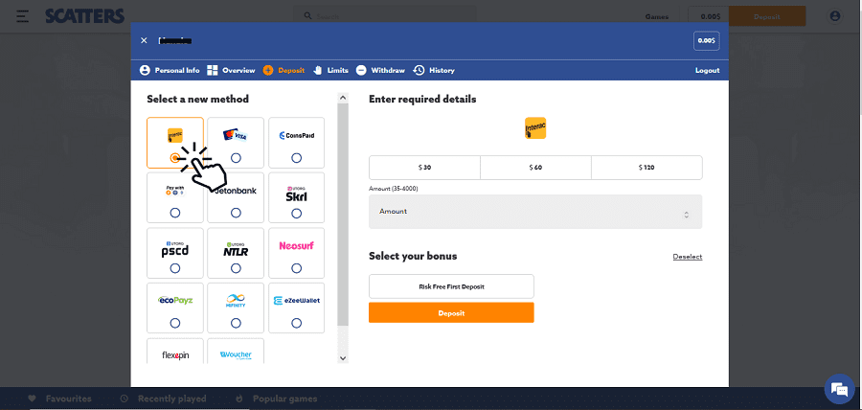The width and height of the screenshot is (862, 410).
Task: Select the MiFinity radio button
Action: [236, 323]
